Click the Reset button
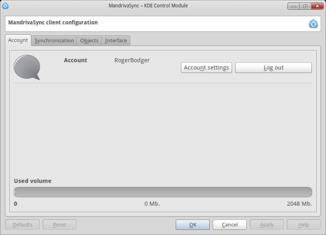Viewport: 326px width, 235px height. pyautogui.click(x=59, y=225)
